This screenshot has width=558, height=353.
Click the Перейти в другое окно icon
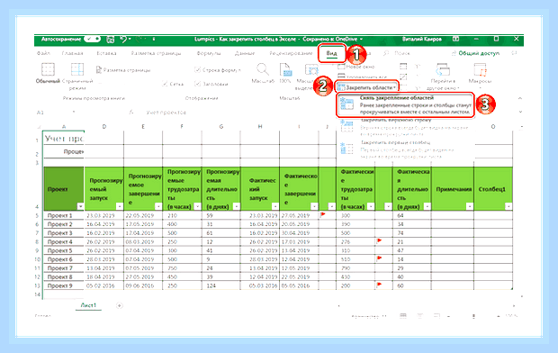click(x=443, y=69)
